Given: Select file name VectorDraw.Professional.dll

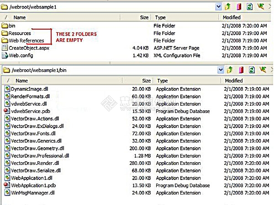Looking at the screenshot, I should (40, 156).
